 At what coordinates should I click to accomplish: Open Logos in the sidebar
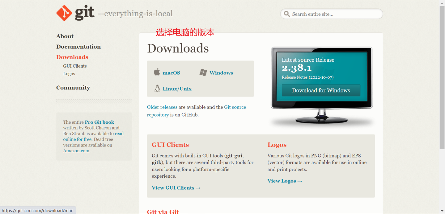tap(69, 74)
